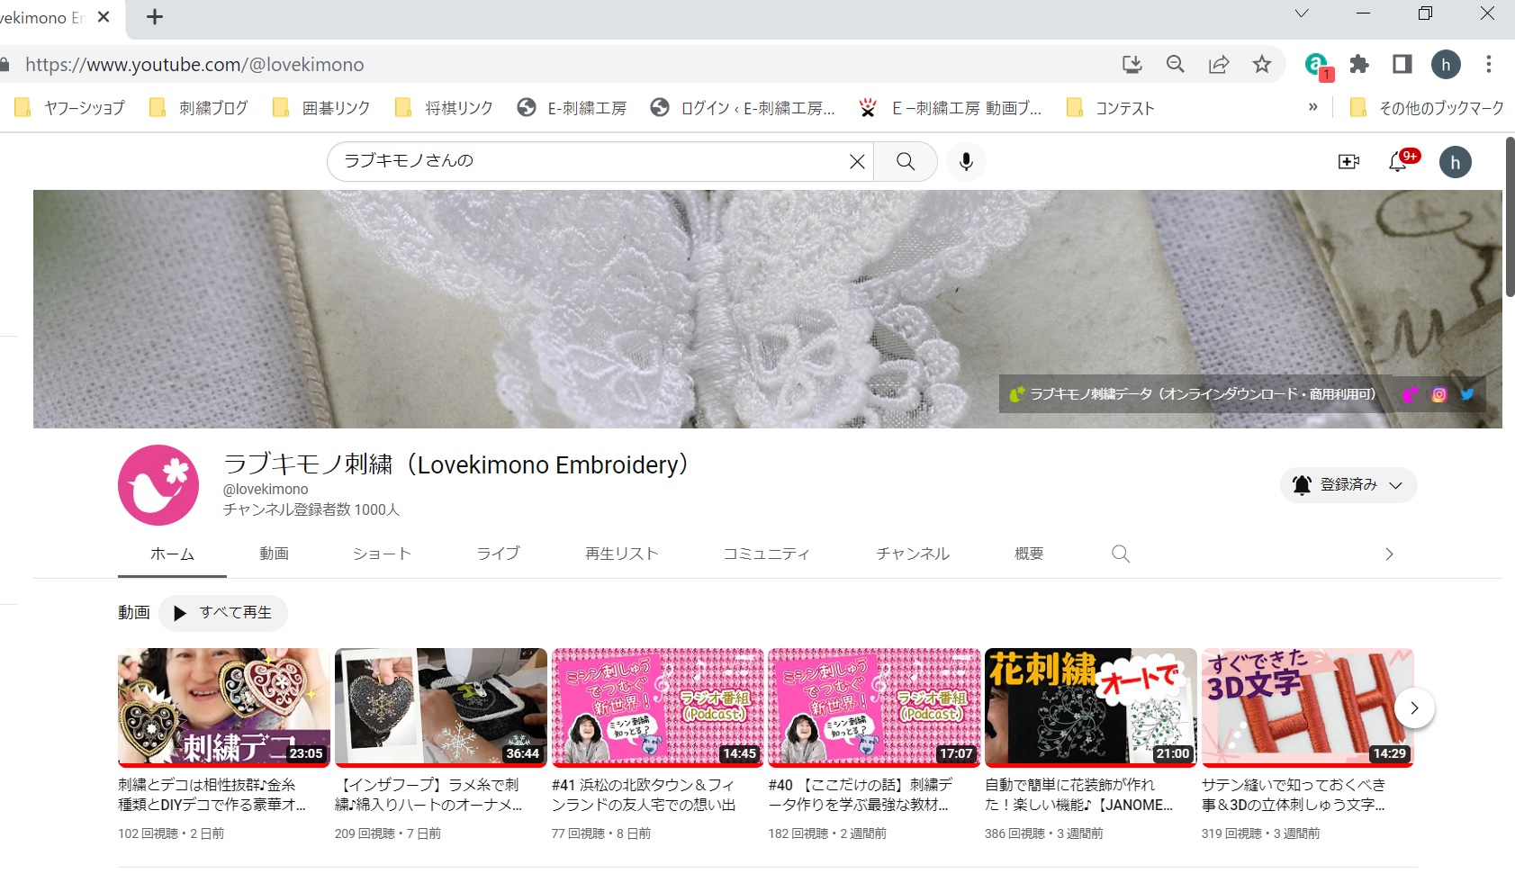Screen dimensions: 1515x892
Task: Open the 花刺繍 video thumbnail
Action: point(1091,707)
